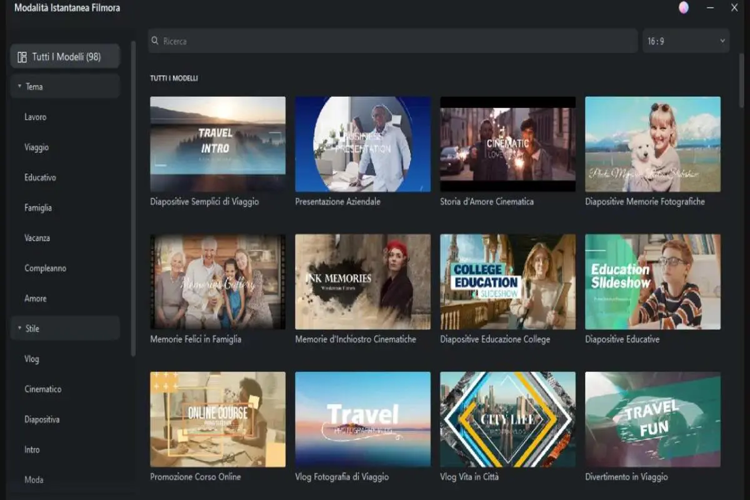750x500 pixels.
Task: Click 'Promozione Corso Online' label
Action: pyautogui.click(x=196, y=477)
